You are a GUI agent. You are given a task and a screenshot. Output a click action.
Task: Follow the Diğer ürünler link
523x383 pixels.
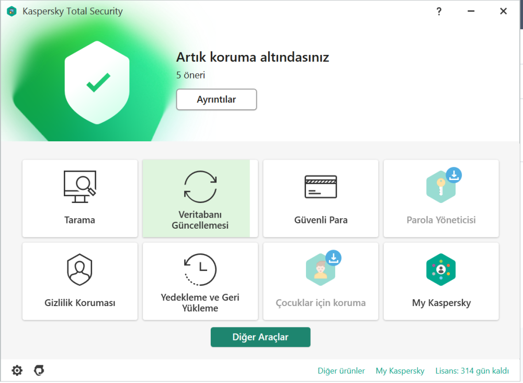pos(341,370)
